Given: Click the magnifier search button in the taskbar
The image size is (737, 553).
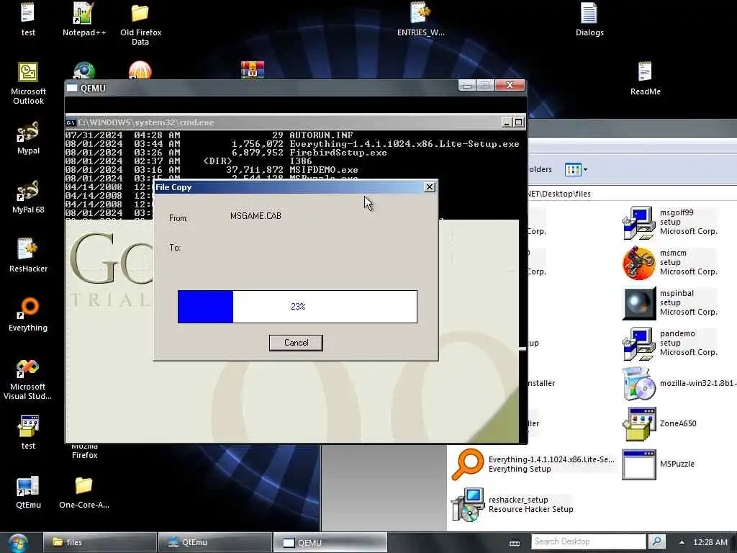Looking at the screenshot, I should [656, 541].
